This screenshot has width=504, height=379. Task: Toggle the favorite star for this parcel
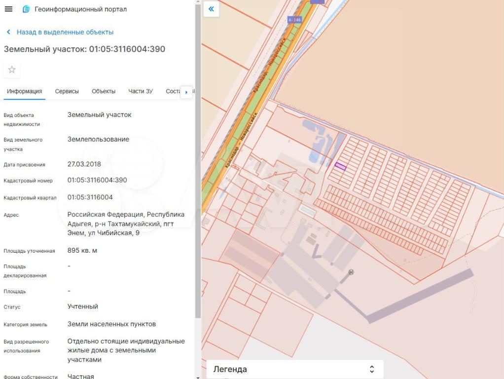point(12,70)
